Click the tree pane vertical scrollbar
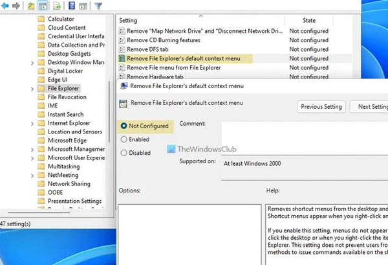 pos(109,111)
